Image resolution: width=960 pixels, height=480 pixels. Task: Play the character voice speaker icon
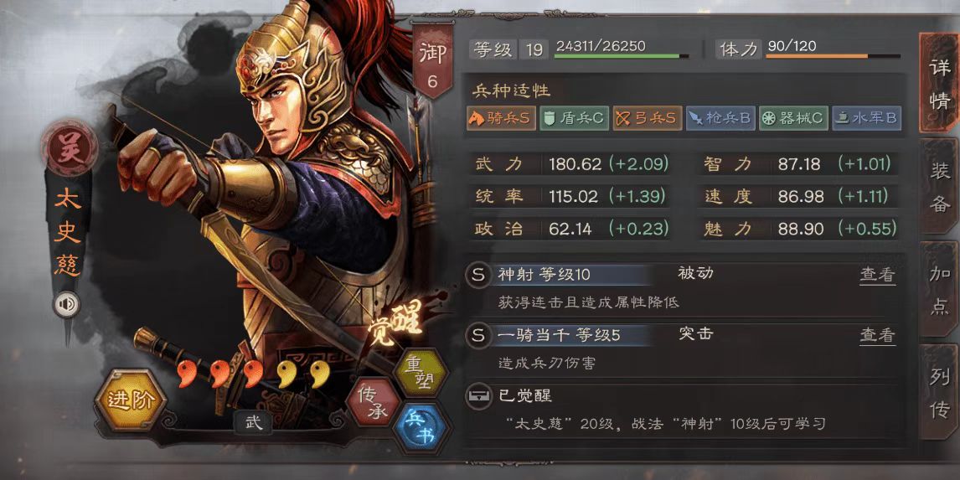point(66,304)
